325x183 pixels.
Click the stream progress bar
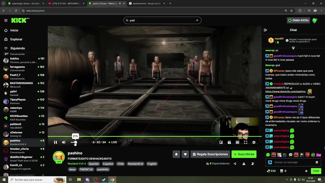[155, 136]
